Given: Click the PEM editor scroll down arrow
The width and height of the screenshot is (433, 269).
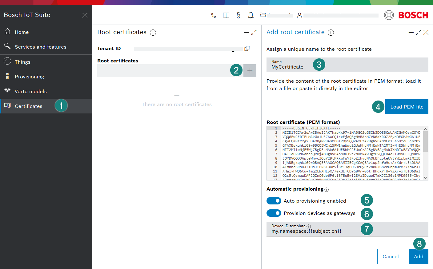Looking at the screenshot, I should [426, 177].
